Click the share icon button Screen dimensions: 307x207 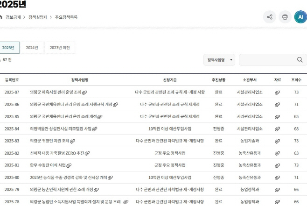[x=269, y=17]
